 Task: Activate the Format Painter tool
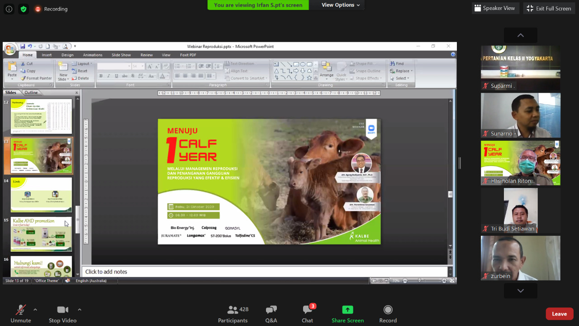[x=36, y=78]
